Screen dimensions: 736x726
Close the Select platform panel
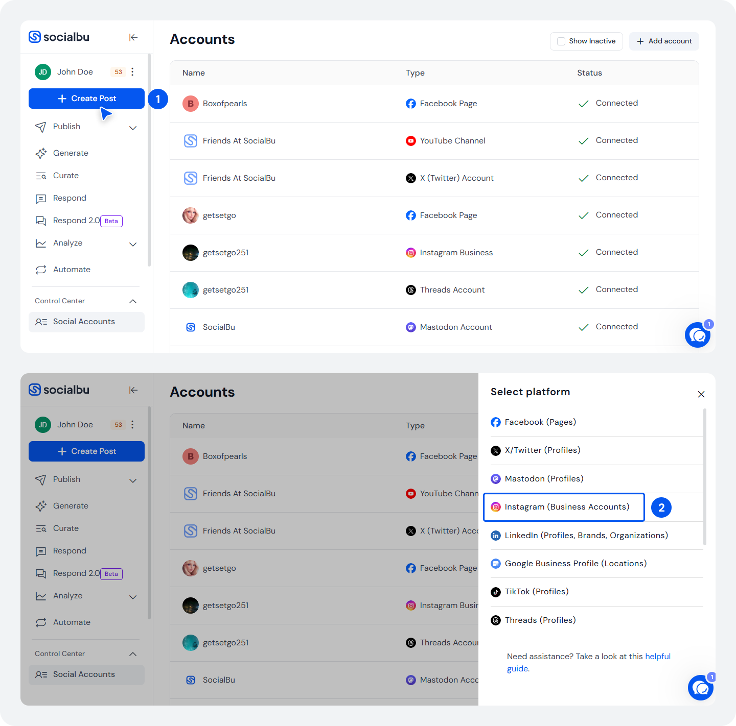point(701,394)
